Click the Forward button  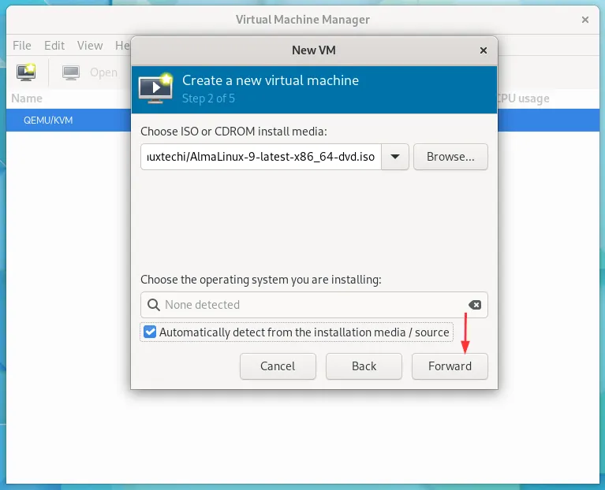click(x=450, y=366)
